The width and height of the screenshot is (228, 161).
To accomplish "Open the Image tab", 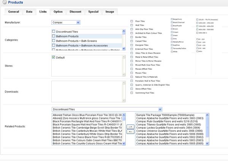I will coord(110,12).
